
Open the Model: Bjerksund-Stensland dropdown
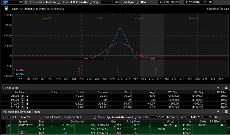point(116,117)
